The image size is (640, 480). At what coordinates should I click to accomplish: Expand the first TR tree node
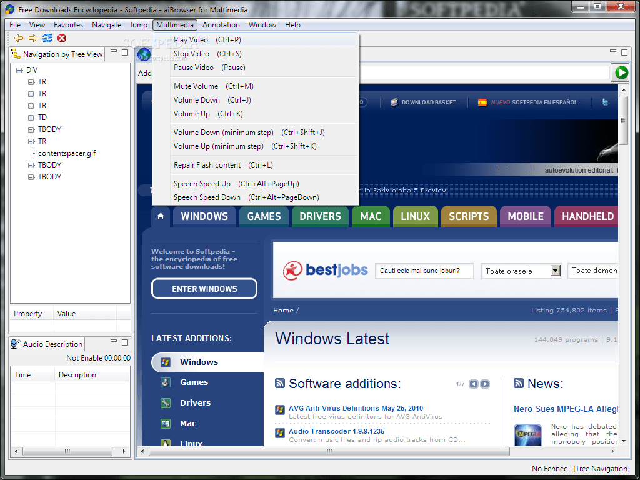click(31, 82)
